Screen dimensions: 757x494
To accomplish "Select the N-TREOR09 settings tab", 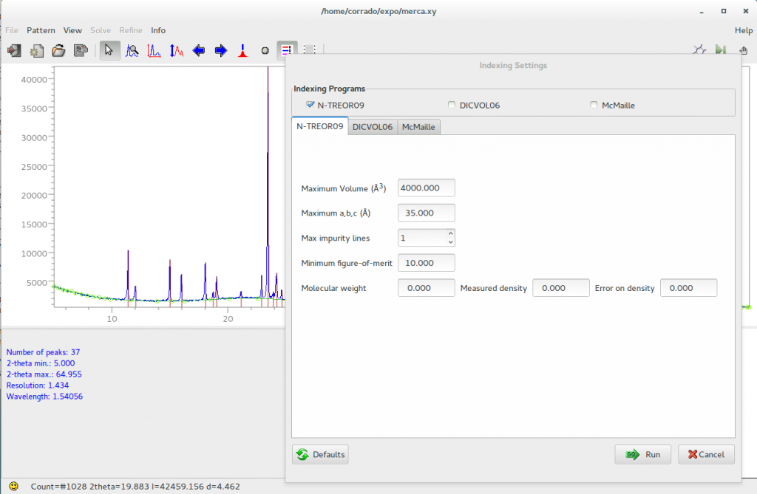I will (x=319, y=126).
